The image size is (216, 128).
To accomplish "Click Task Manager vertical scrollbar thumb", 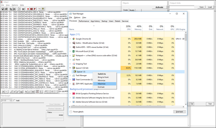I will (186, 37).
